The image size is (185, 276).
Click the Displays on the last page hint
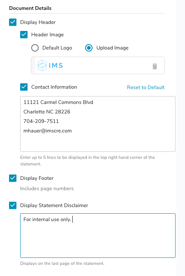tap(62, 264)
